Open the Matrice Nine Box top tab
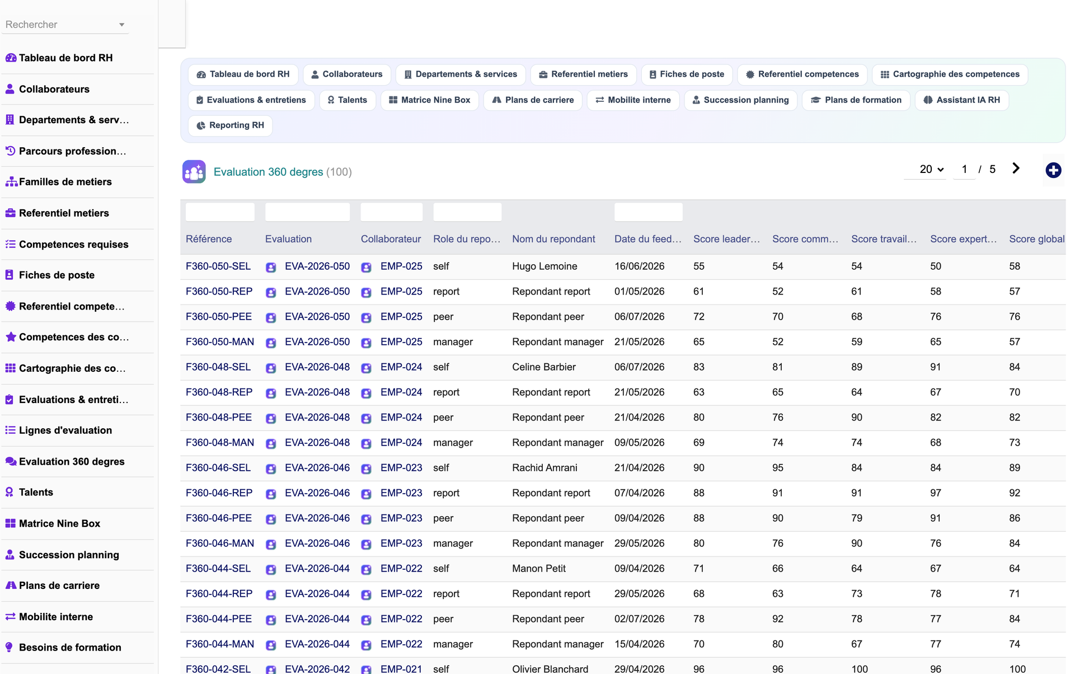The width and height of the screenshot is (1089, 674). tap(430, 100)
